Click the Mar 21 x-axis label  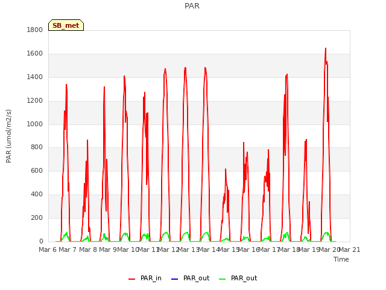click(x=349, y=250)
